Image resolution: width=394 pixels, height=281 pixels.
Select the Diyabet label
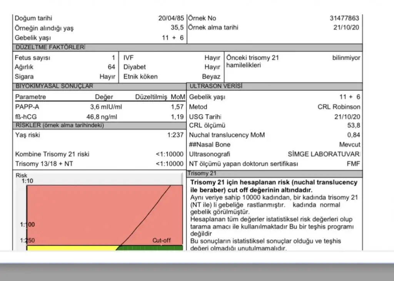(134, 67)
